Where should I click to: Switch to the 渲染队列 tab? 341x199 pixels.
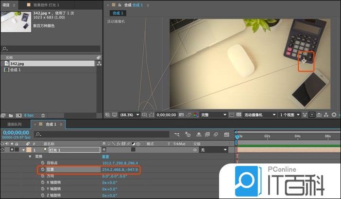point(16,125)
